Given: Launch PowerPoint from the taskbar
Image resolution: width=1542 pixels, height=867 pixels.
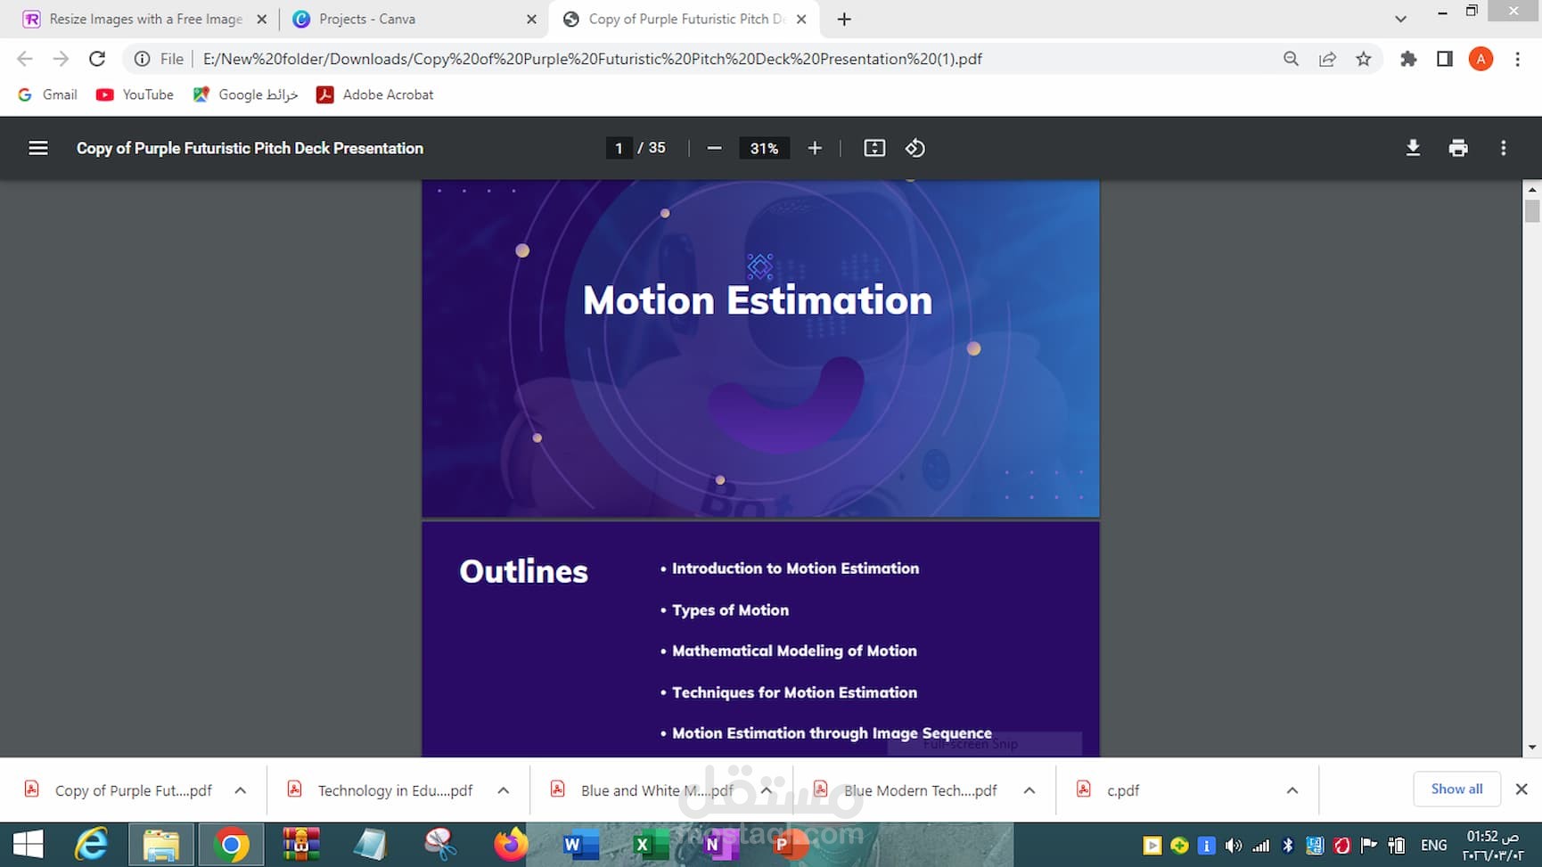Looking at the screenshot, I should point(788,845).
